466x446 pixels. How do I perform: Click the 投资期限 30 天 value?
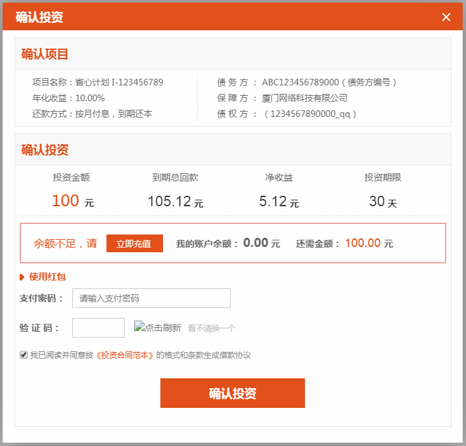tap(383, 202)
